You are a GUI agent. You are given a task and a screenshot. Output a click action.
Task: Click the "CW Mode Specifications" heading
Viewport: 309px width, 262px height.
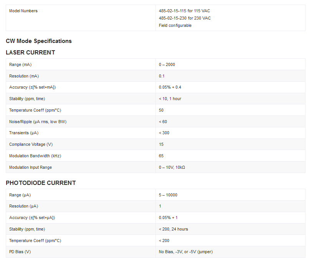(x=39, y=41)
